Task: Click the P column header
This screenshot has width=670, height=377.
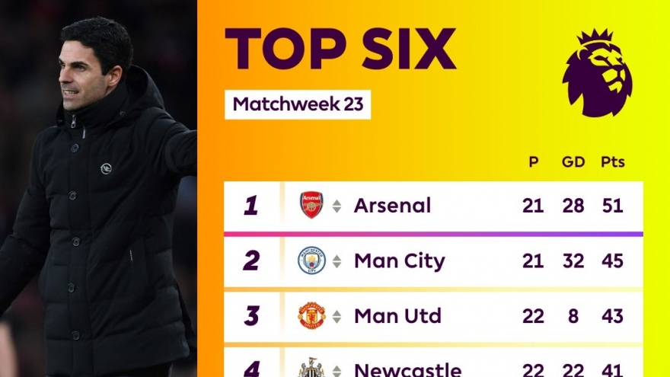Action: (533, 162)
